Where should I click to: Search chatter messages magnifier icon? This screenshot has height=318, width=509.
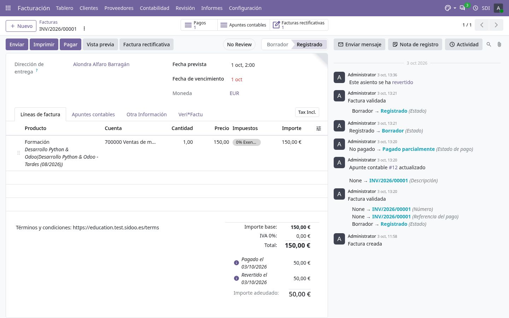[489, 45]
